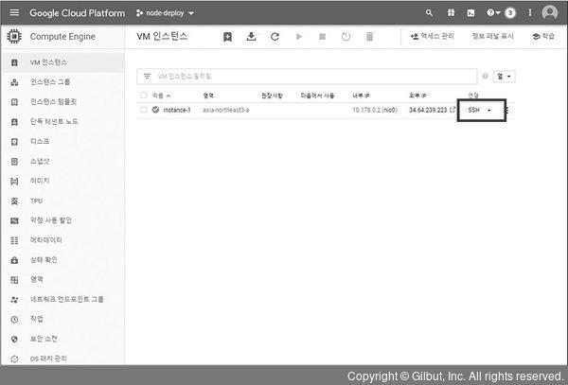Click the 내부 IP column header
This screenshot has height=385, width=568.
(362, 96)
